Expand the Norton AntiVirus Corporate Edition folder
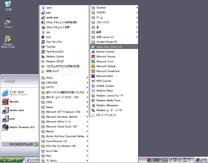 64,136
